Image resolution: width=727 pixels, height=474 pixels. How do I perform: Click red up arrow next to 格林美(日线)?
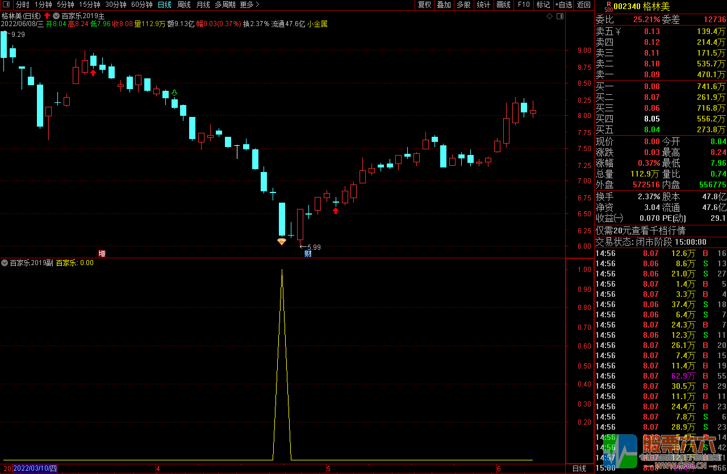point(47,16)
